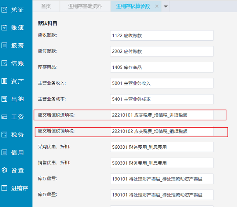This screenshot has height=207, width=237.
Task: Select the 进销存 inventory sidebar icon
Action: [4, 188]
